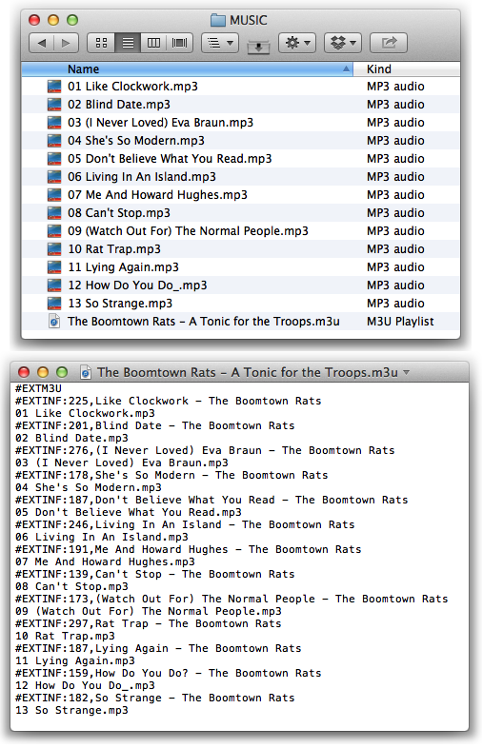Open the text editor title dropdown arrow

[407, 372]
